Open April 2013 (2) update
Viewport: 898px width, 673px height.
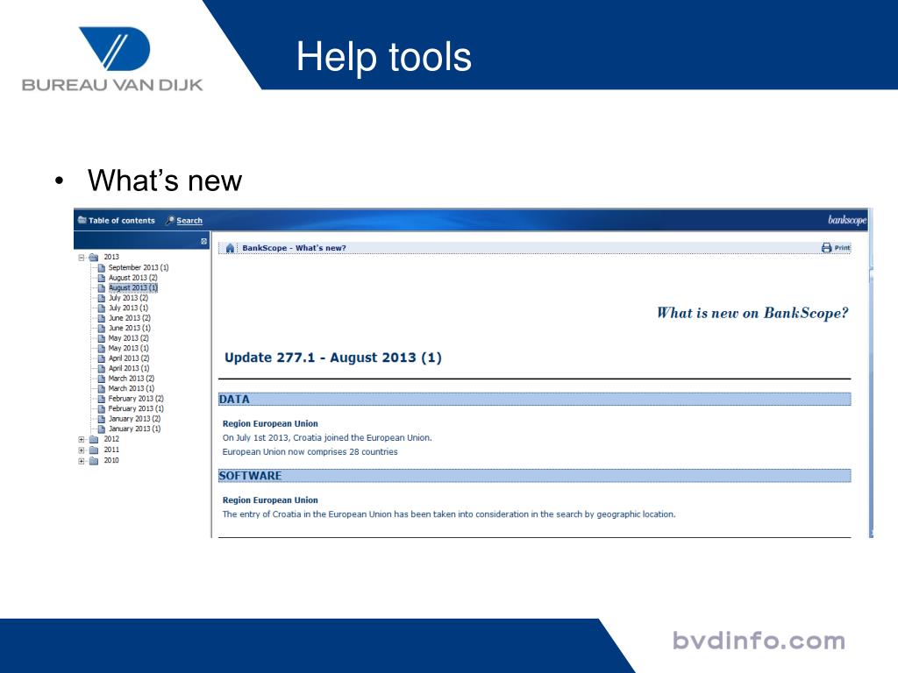point(129,358)
